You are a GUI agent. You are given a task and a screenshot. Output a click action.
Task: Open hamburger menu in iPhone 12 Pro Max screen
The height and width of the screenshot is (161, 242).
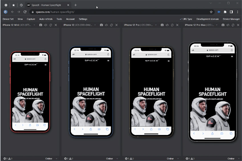pos(232,56)
